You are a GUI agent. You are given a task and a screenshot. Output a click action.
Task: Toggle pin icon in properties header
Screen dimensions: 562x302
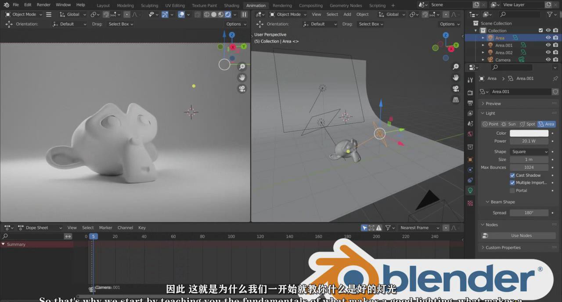point(555,78)
